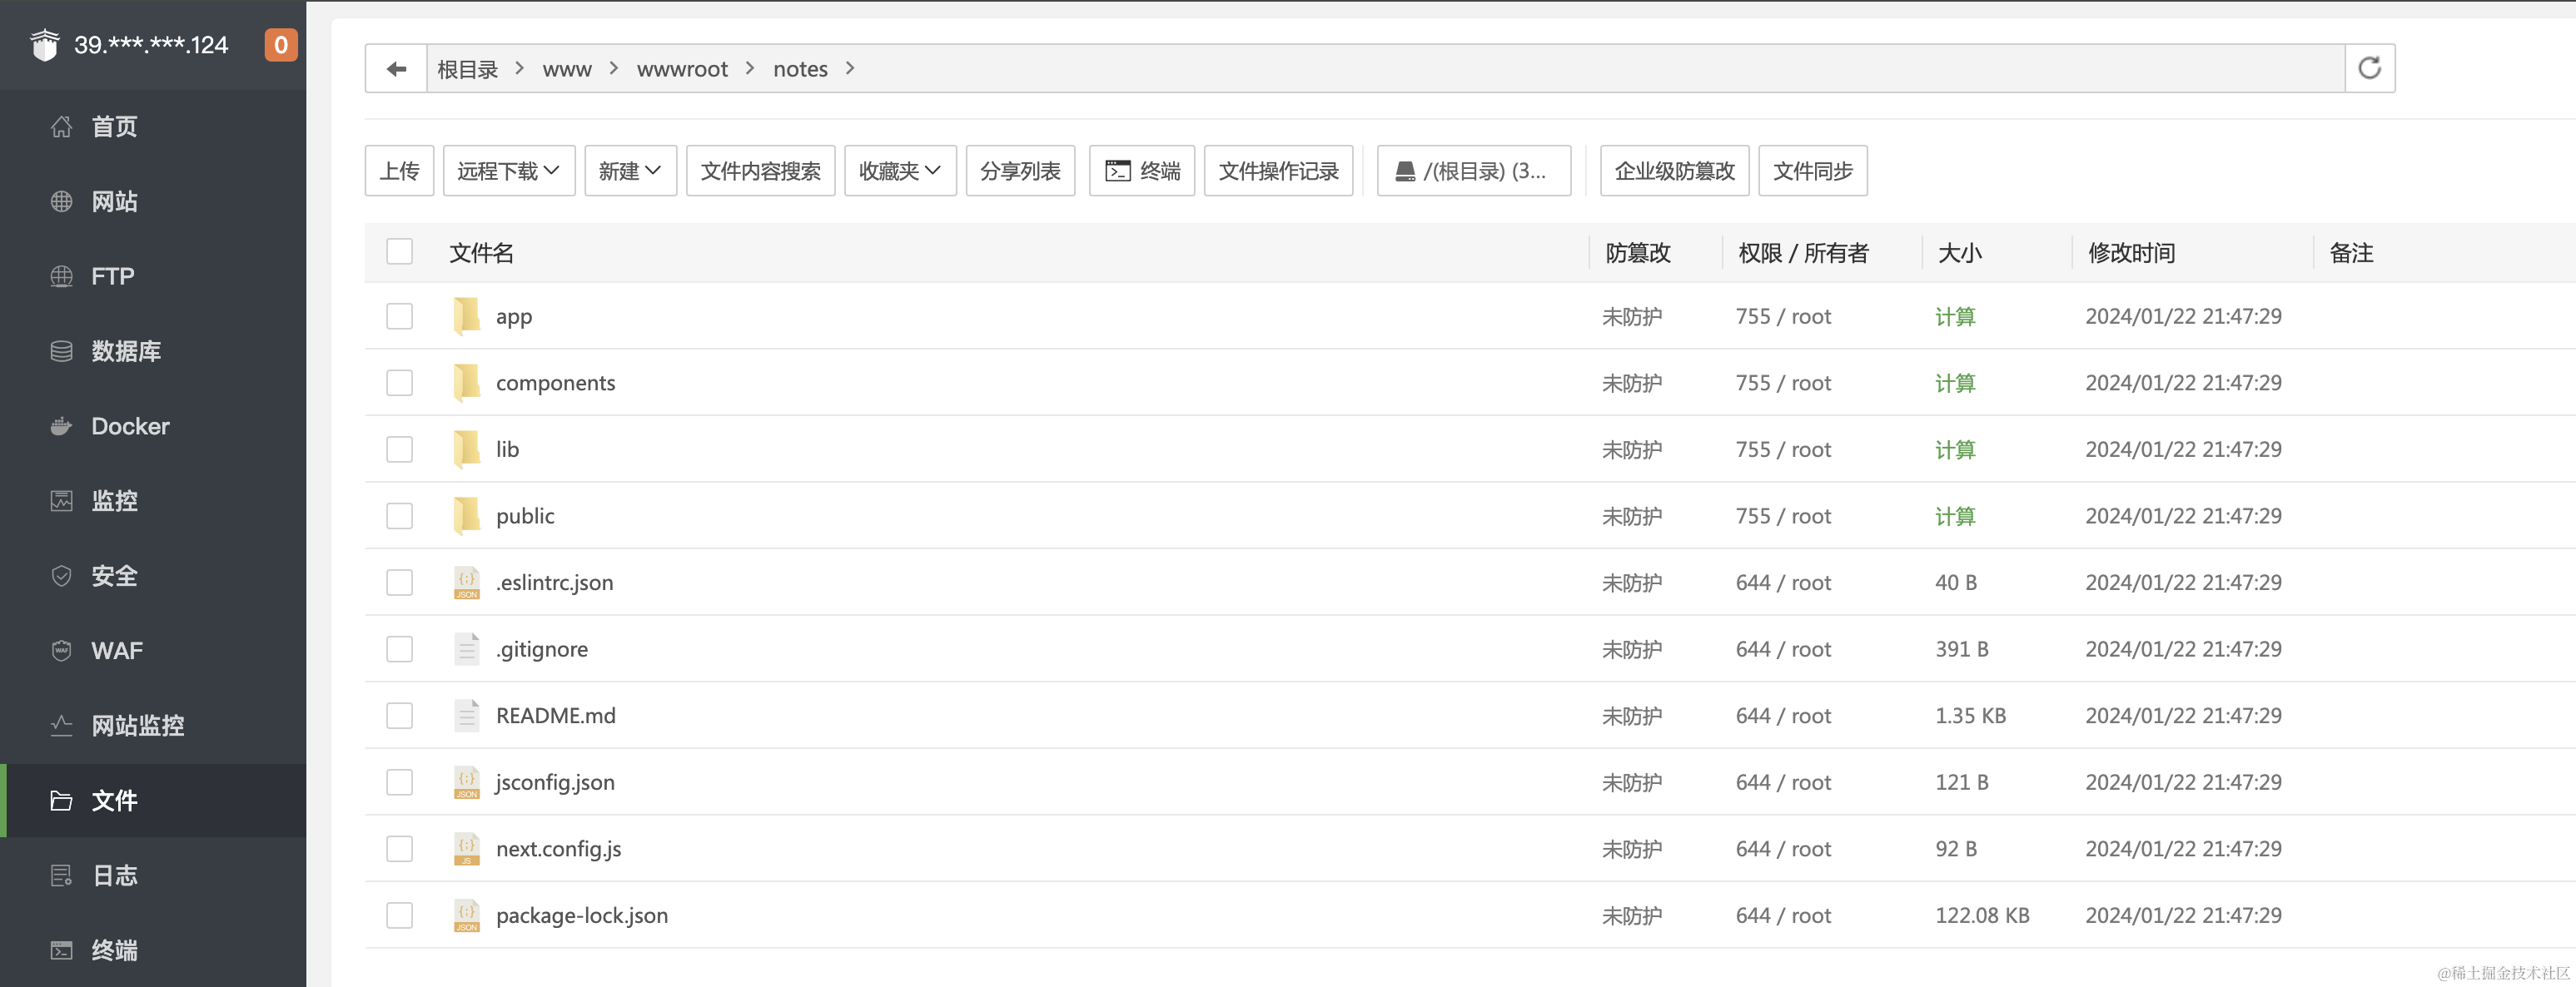Click the refresh directory icon
2576x987 pixels.
[x=2369, y=69]
